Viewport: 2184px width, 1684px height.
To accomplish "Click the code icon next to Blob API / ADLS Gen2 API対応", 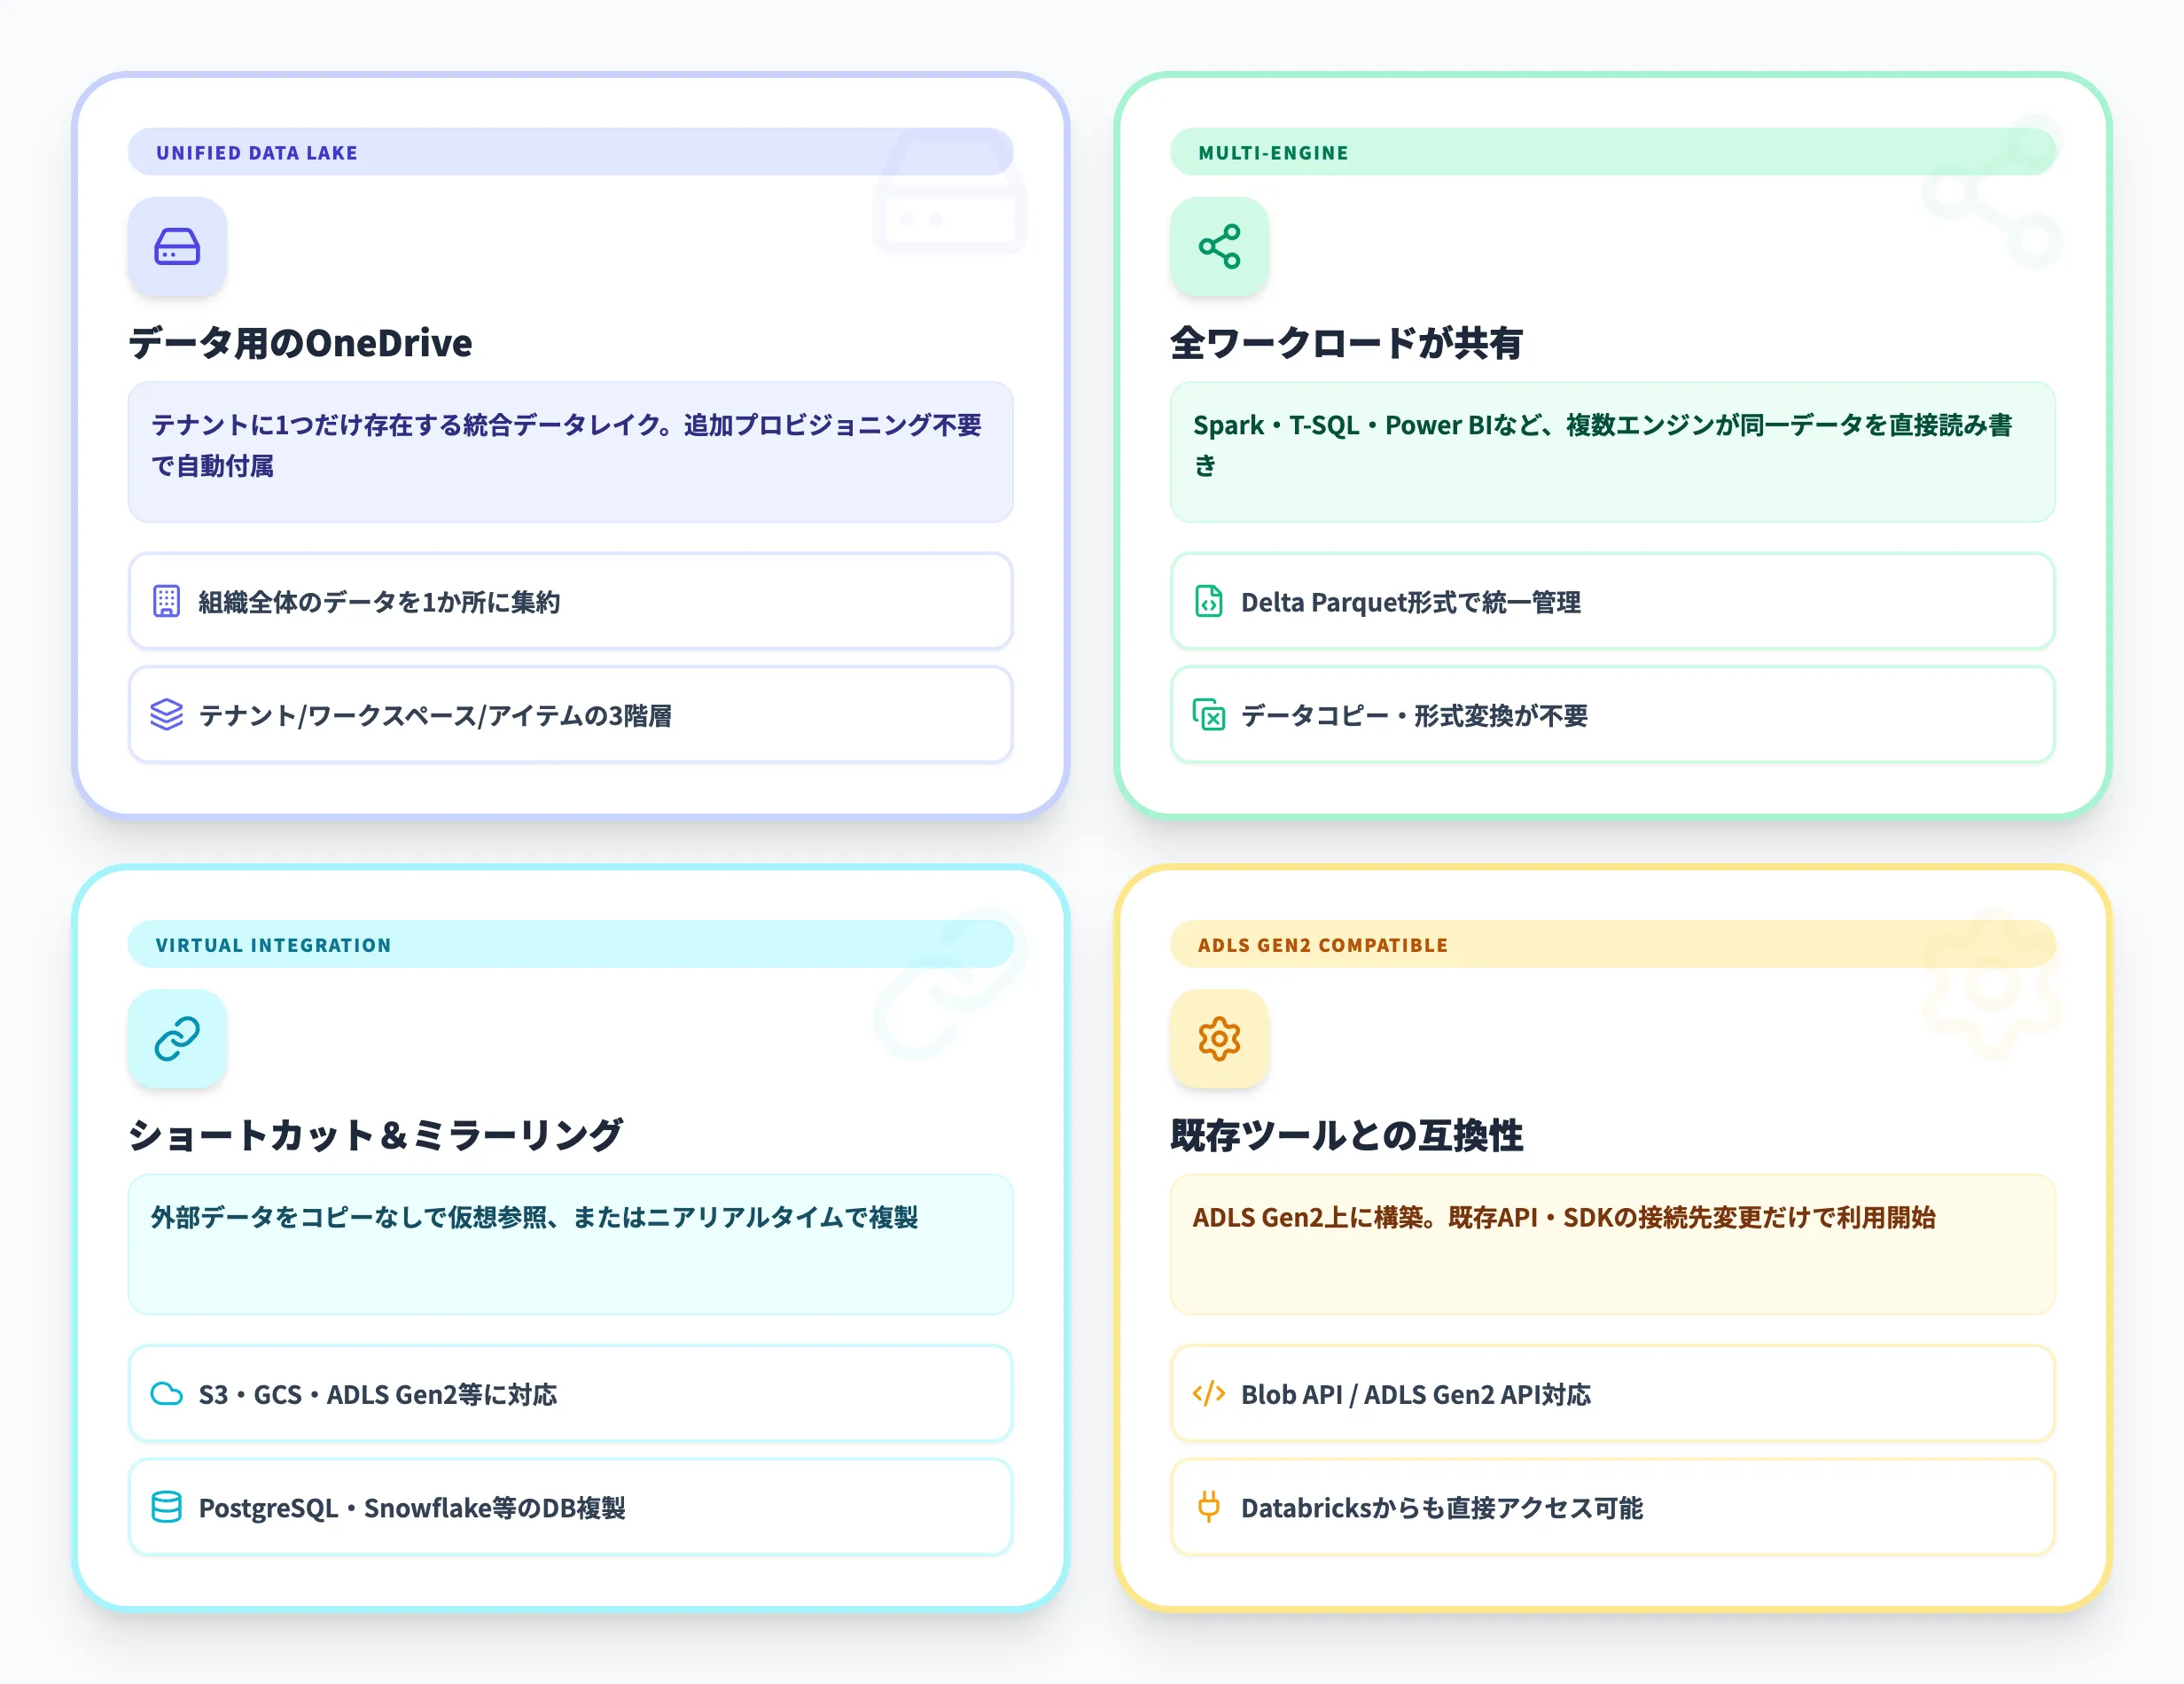I will tap(1210, 1394).
